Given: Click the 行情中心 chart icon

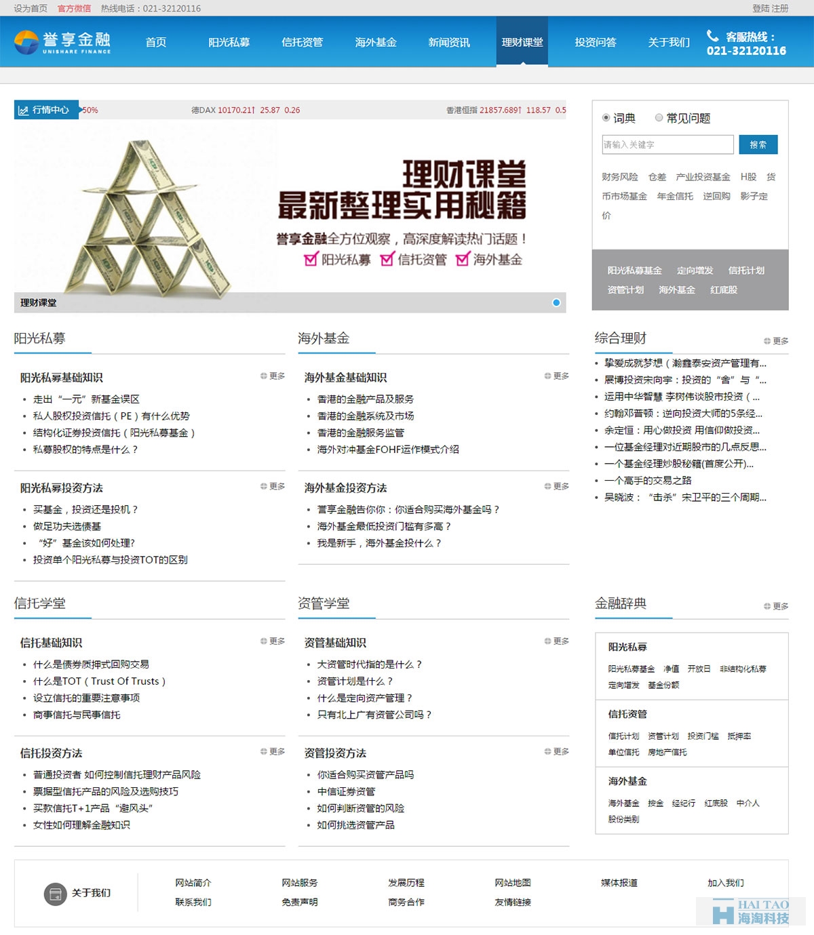Looking at the screenshot, I should click(24, 110).
